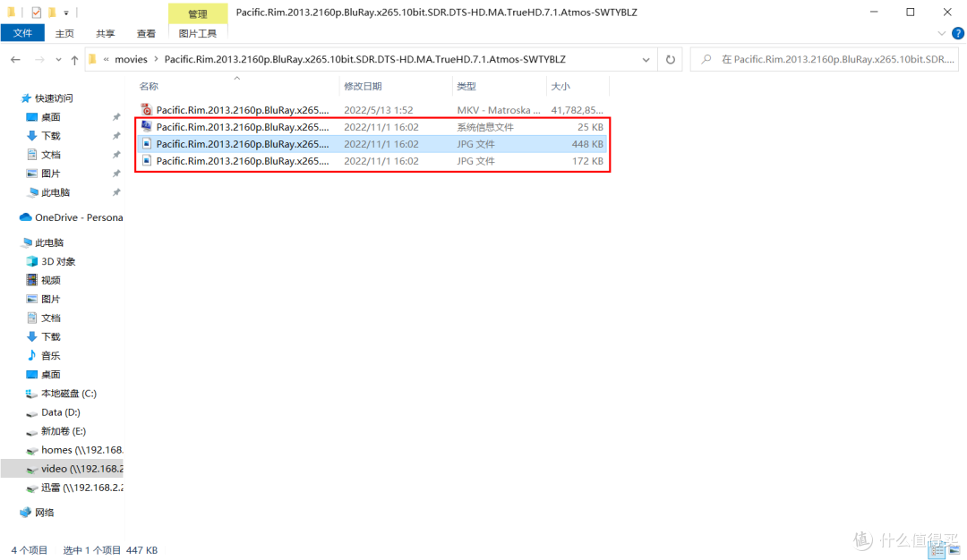
Task: Open the 共享 ribbon tab
Action: point(106,33)
